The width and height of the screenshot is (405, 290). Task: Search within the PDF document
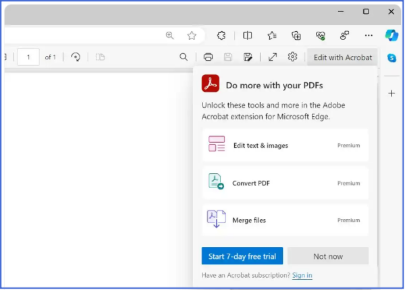(x=184, y=57)
